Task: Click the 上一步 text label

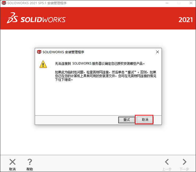Action: point(167,169)
